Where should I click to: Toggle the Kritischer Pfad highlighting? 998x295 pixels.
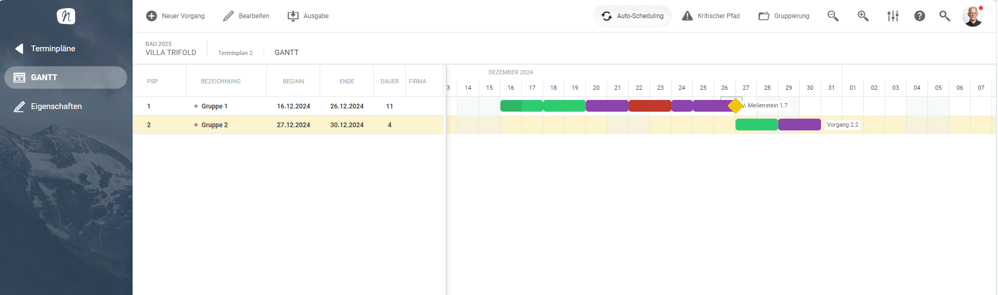[x=711, y=16]
